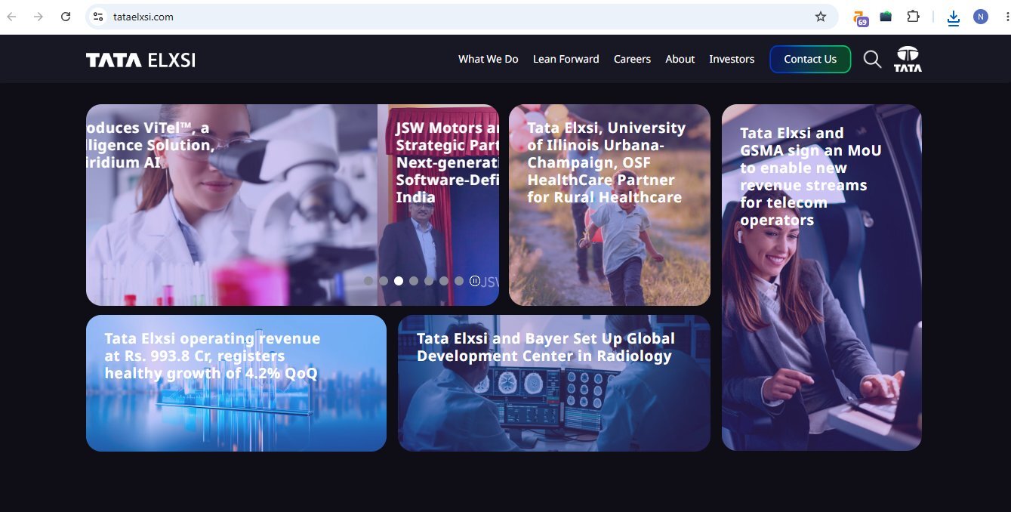Open the Careers menu item
This screenshot has width=1011, height=512.
click(632, 59)
